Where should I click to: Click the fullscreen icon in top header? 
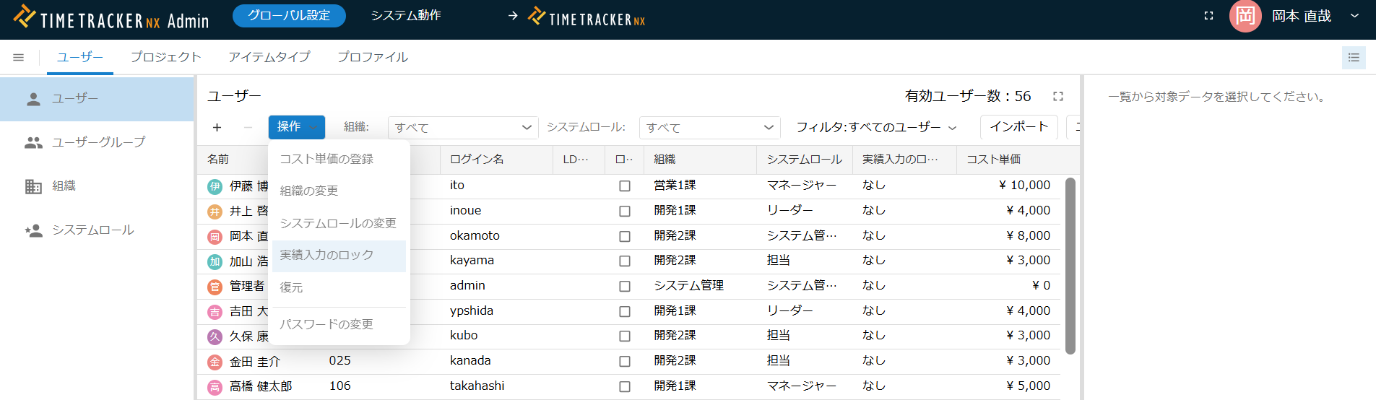[1208, 16]
